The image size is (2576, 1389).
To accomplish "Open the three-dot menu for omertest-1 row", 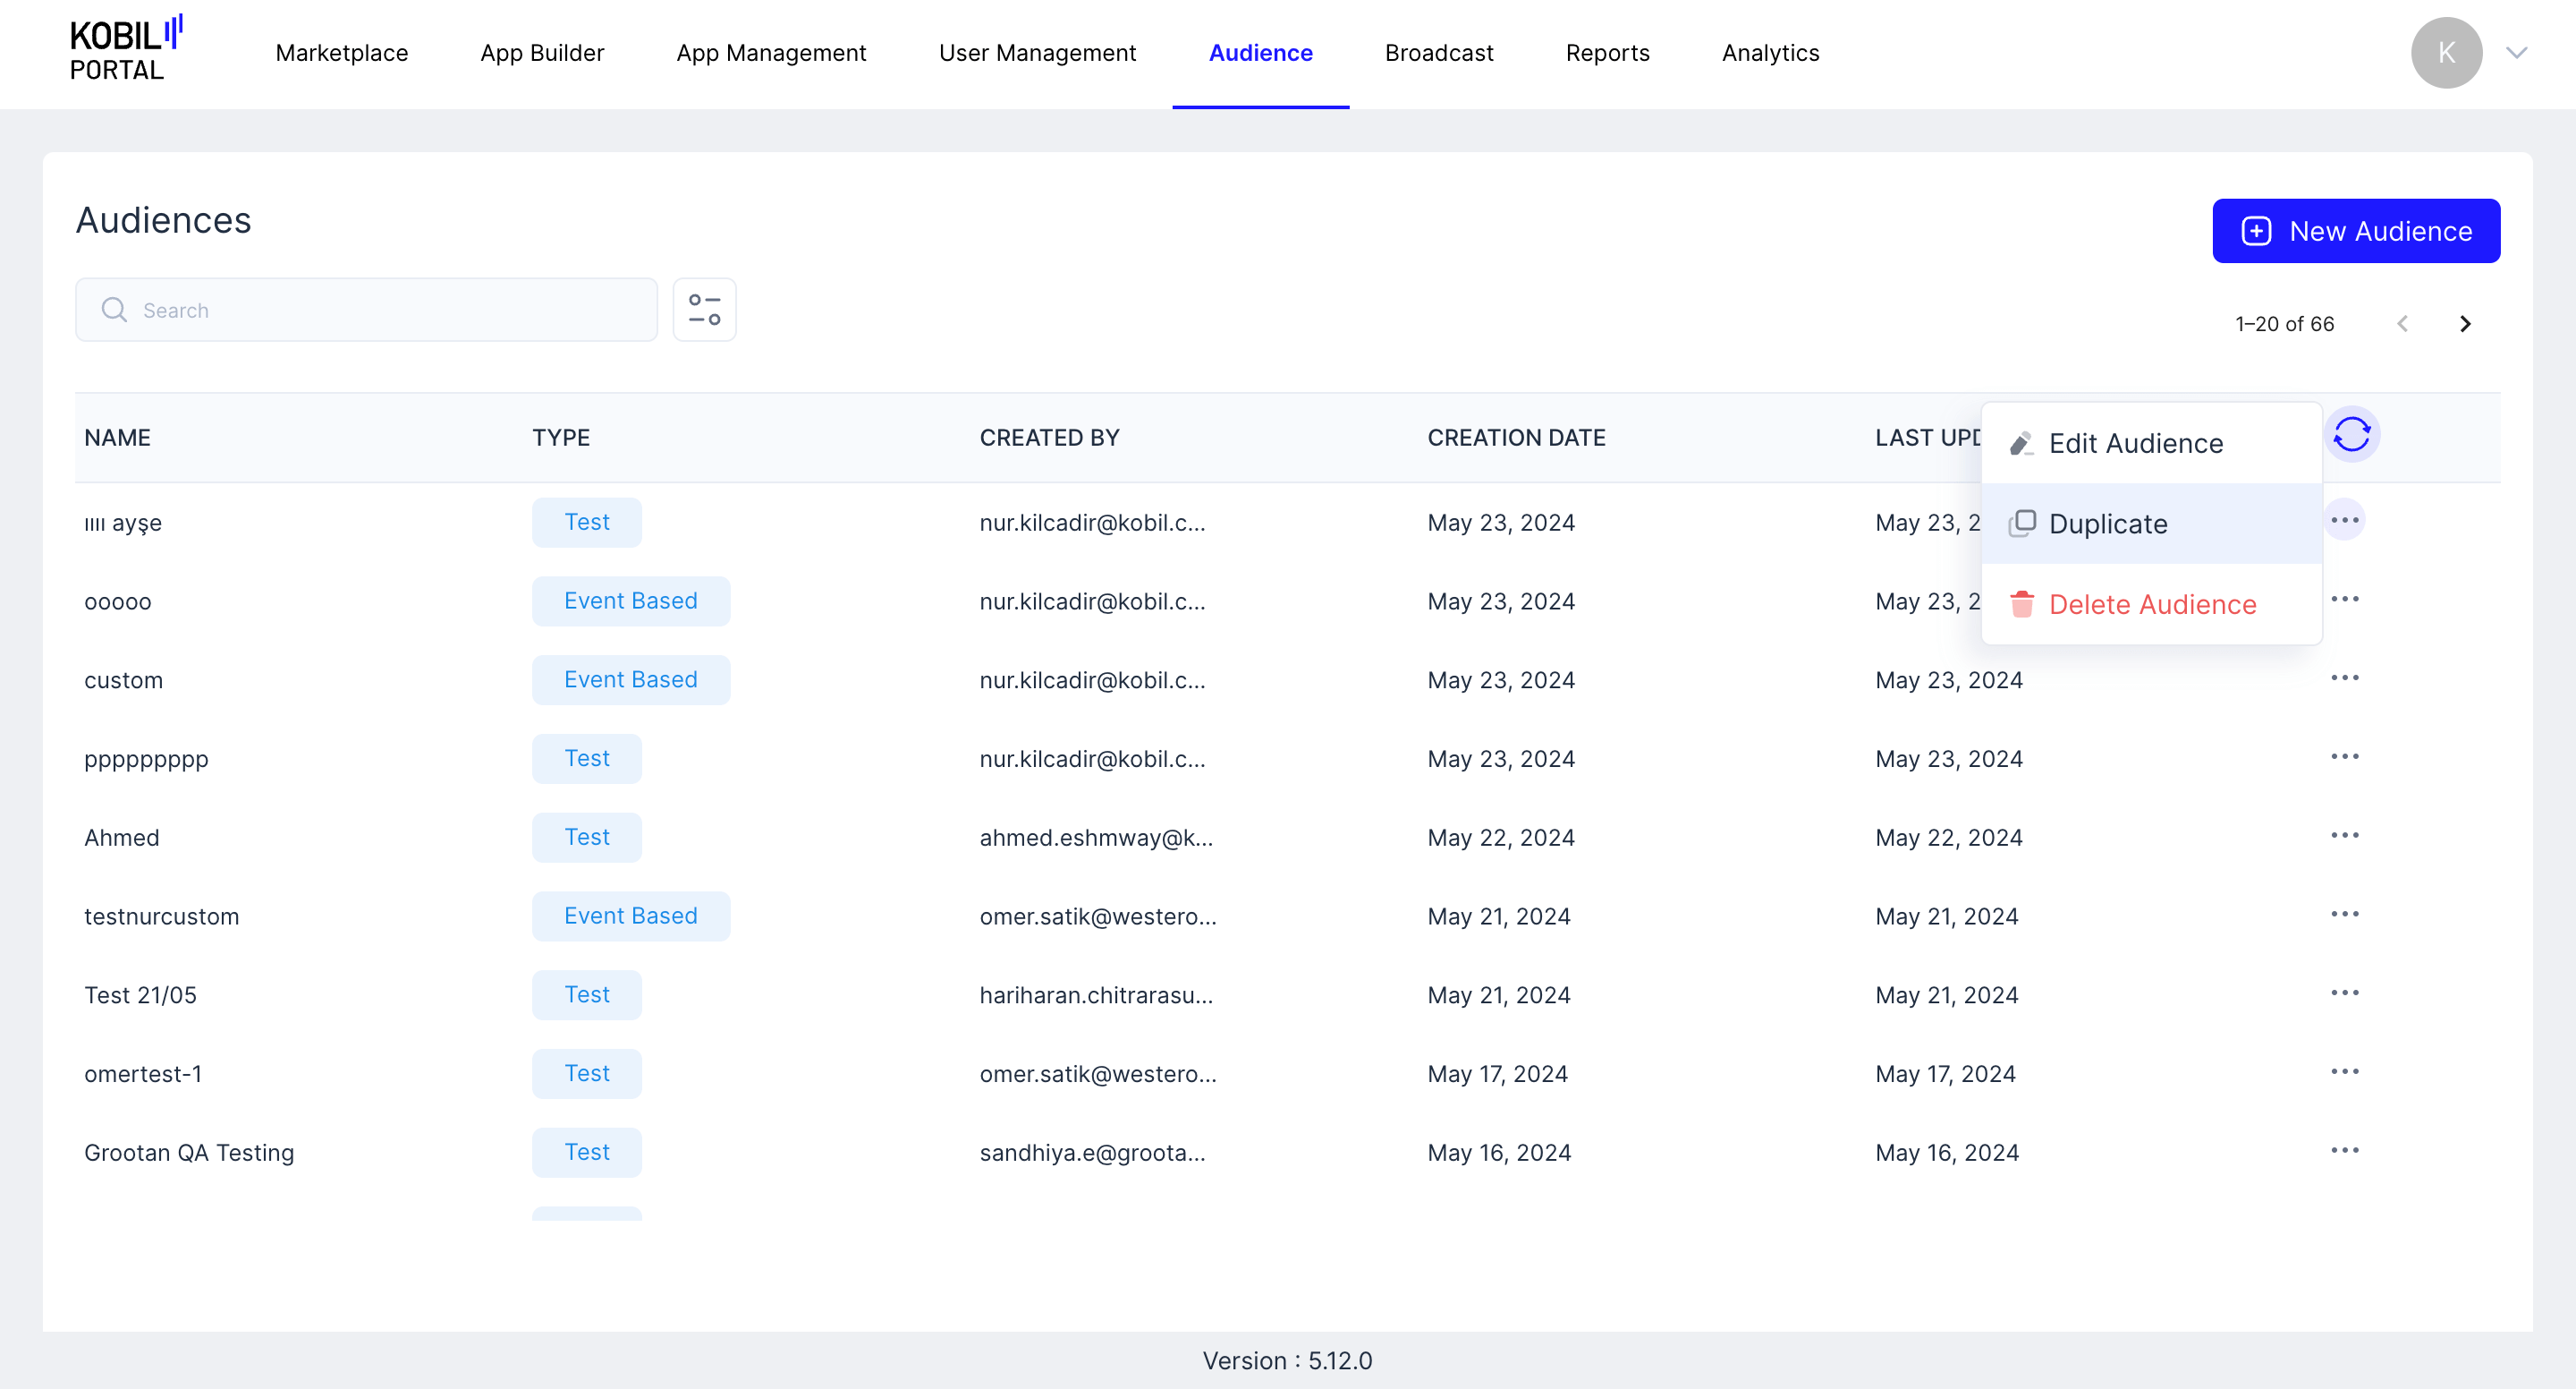I will point(2344,1072).
